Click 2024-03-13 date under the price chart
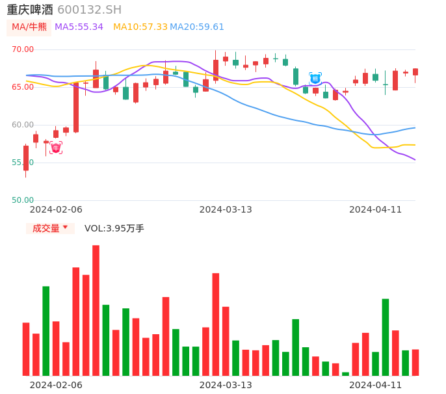Image resolution: width=446 pixels, height=394 pixels. click(x=226, y=209)
